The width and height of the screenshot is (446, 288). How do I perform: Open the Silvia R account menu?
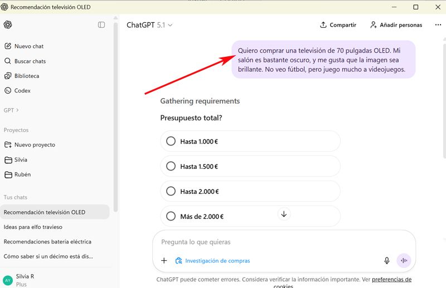[25, 280]
